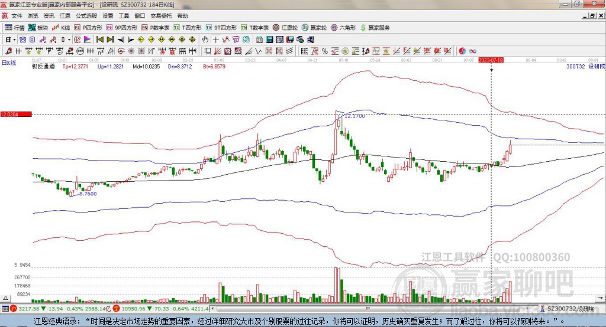Viewport: 606px width, 327px height.
Task: Click the colored flag icon
Action: [88, 40]
